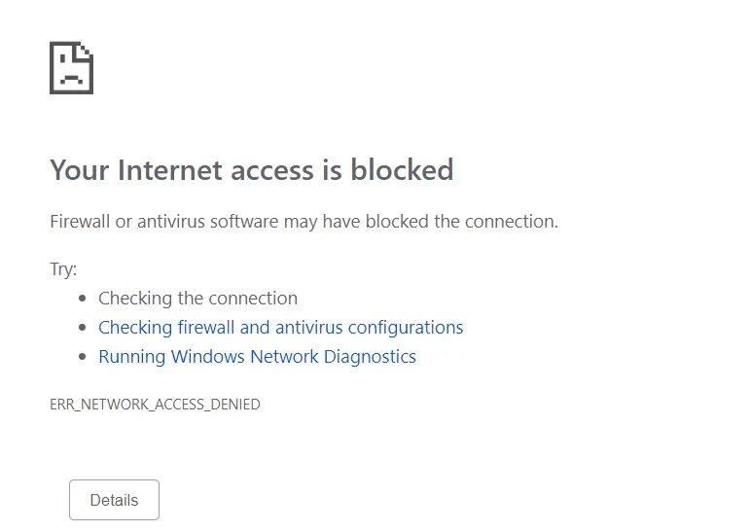Click the ERR_NETWORK_ACCESS_DENIED error code
The height and width of the screenshot is (531, 750).
coord(155,404)
